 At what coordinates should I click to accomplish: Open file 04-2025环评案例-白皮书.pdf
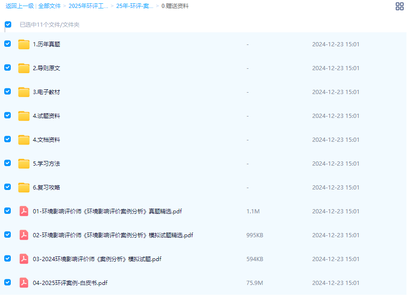(70, 283)
